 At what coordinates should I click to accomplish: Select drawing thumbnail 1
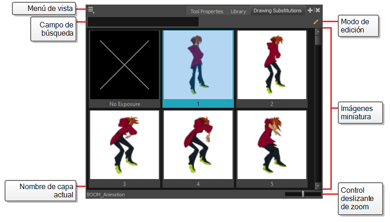pos(198,69)
